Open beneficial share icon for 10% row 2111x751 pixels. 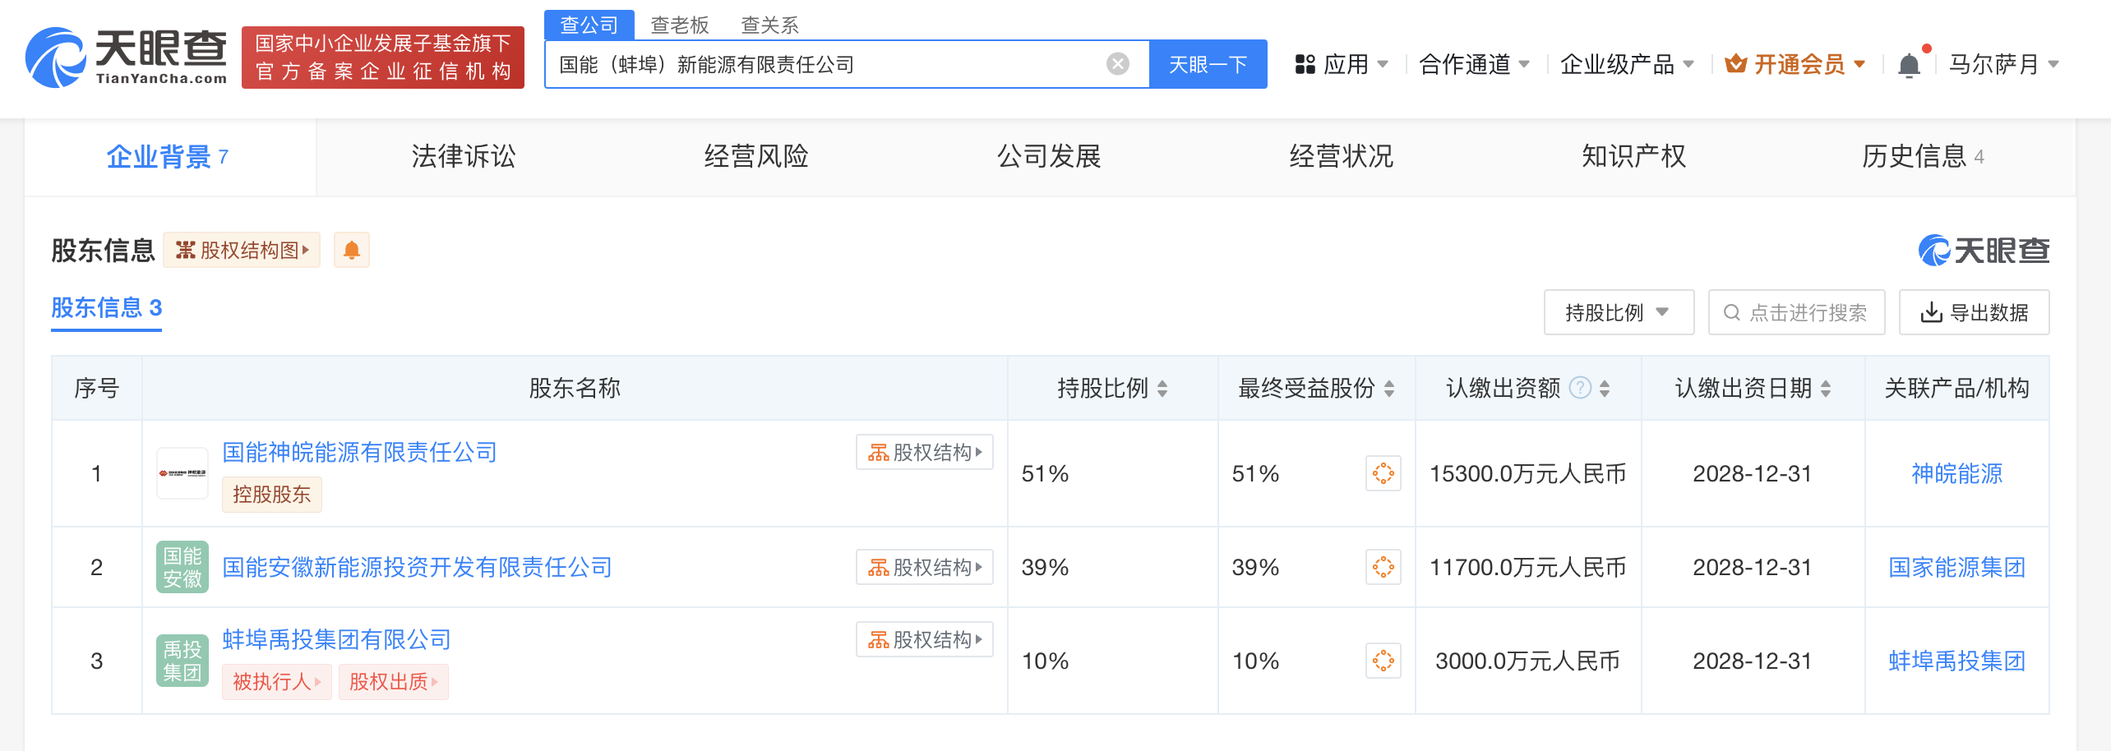1383,661
